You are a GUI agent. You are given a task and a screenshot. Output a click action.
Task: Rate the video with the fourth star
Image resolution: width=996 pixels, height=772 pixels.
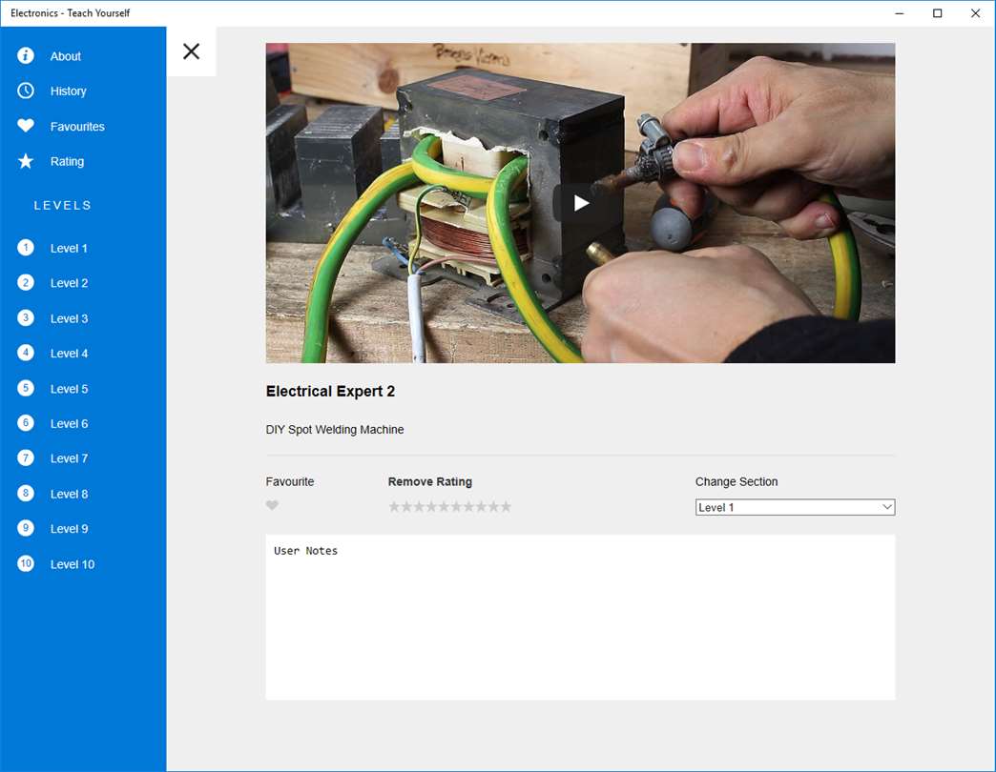431,506
